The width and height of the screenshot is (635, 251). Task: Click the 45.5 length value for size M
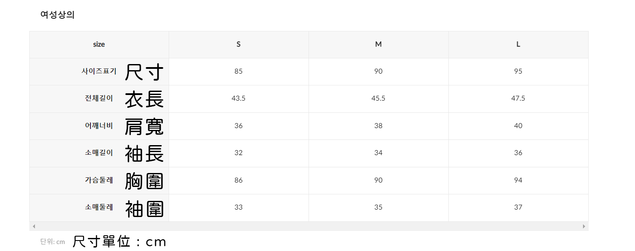tap(378, 98)
